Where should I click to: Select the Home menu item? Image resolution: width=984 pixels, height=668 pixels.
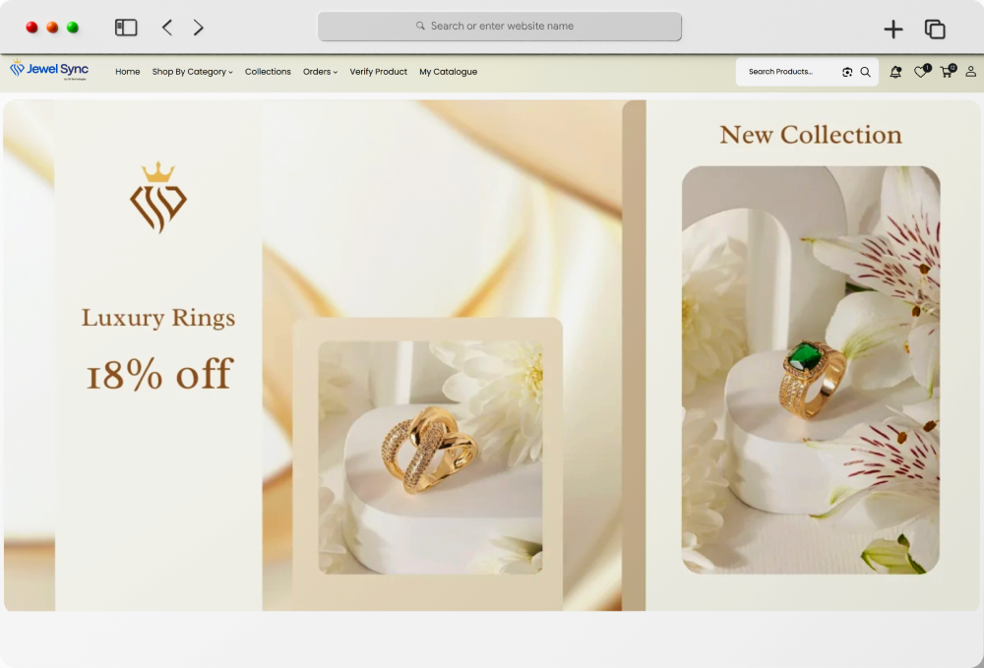click(x=127, y=71)
